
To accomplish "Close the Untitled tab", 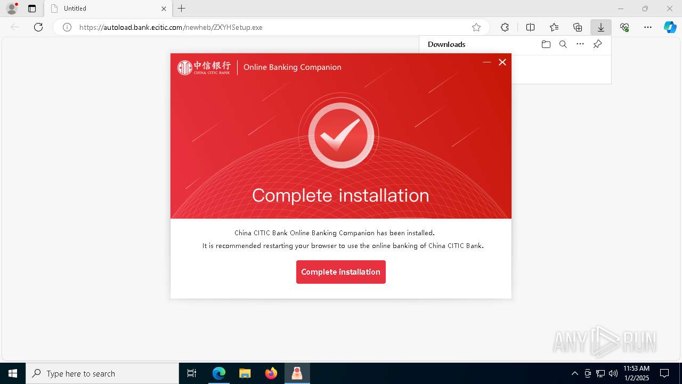I will click(x=164, y=9).
